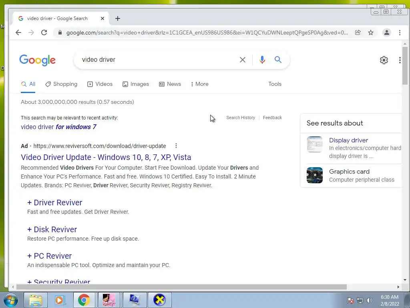This screenshot has height=308, width=410.
Task: Reload the page with the refresh icon
Action: pos(44,32)
